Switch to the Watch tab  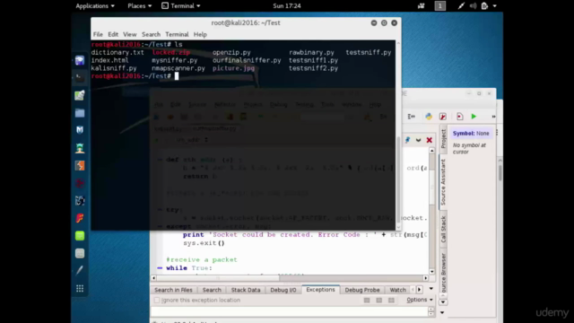coord(397,290)
